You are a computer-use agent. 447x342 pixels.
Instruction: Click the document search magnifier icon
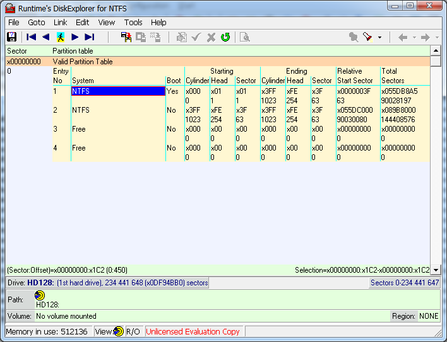pos(244,37)
